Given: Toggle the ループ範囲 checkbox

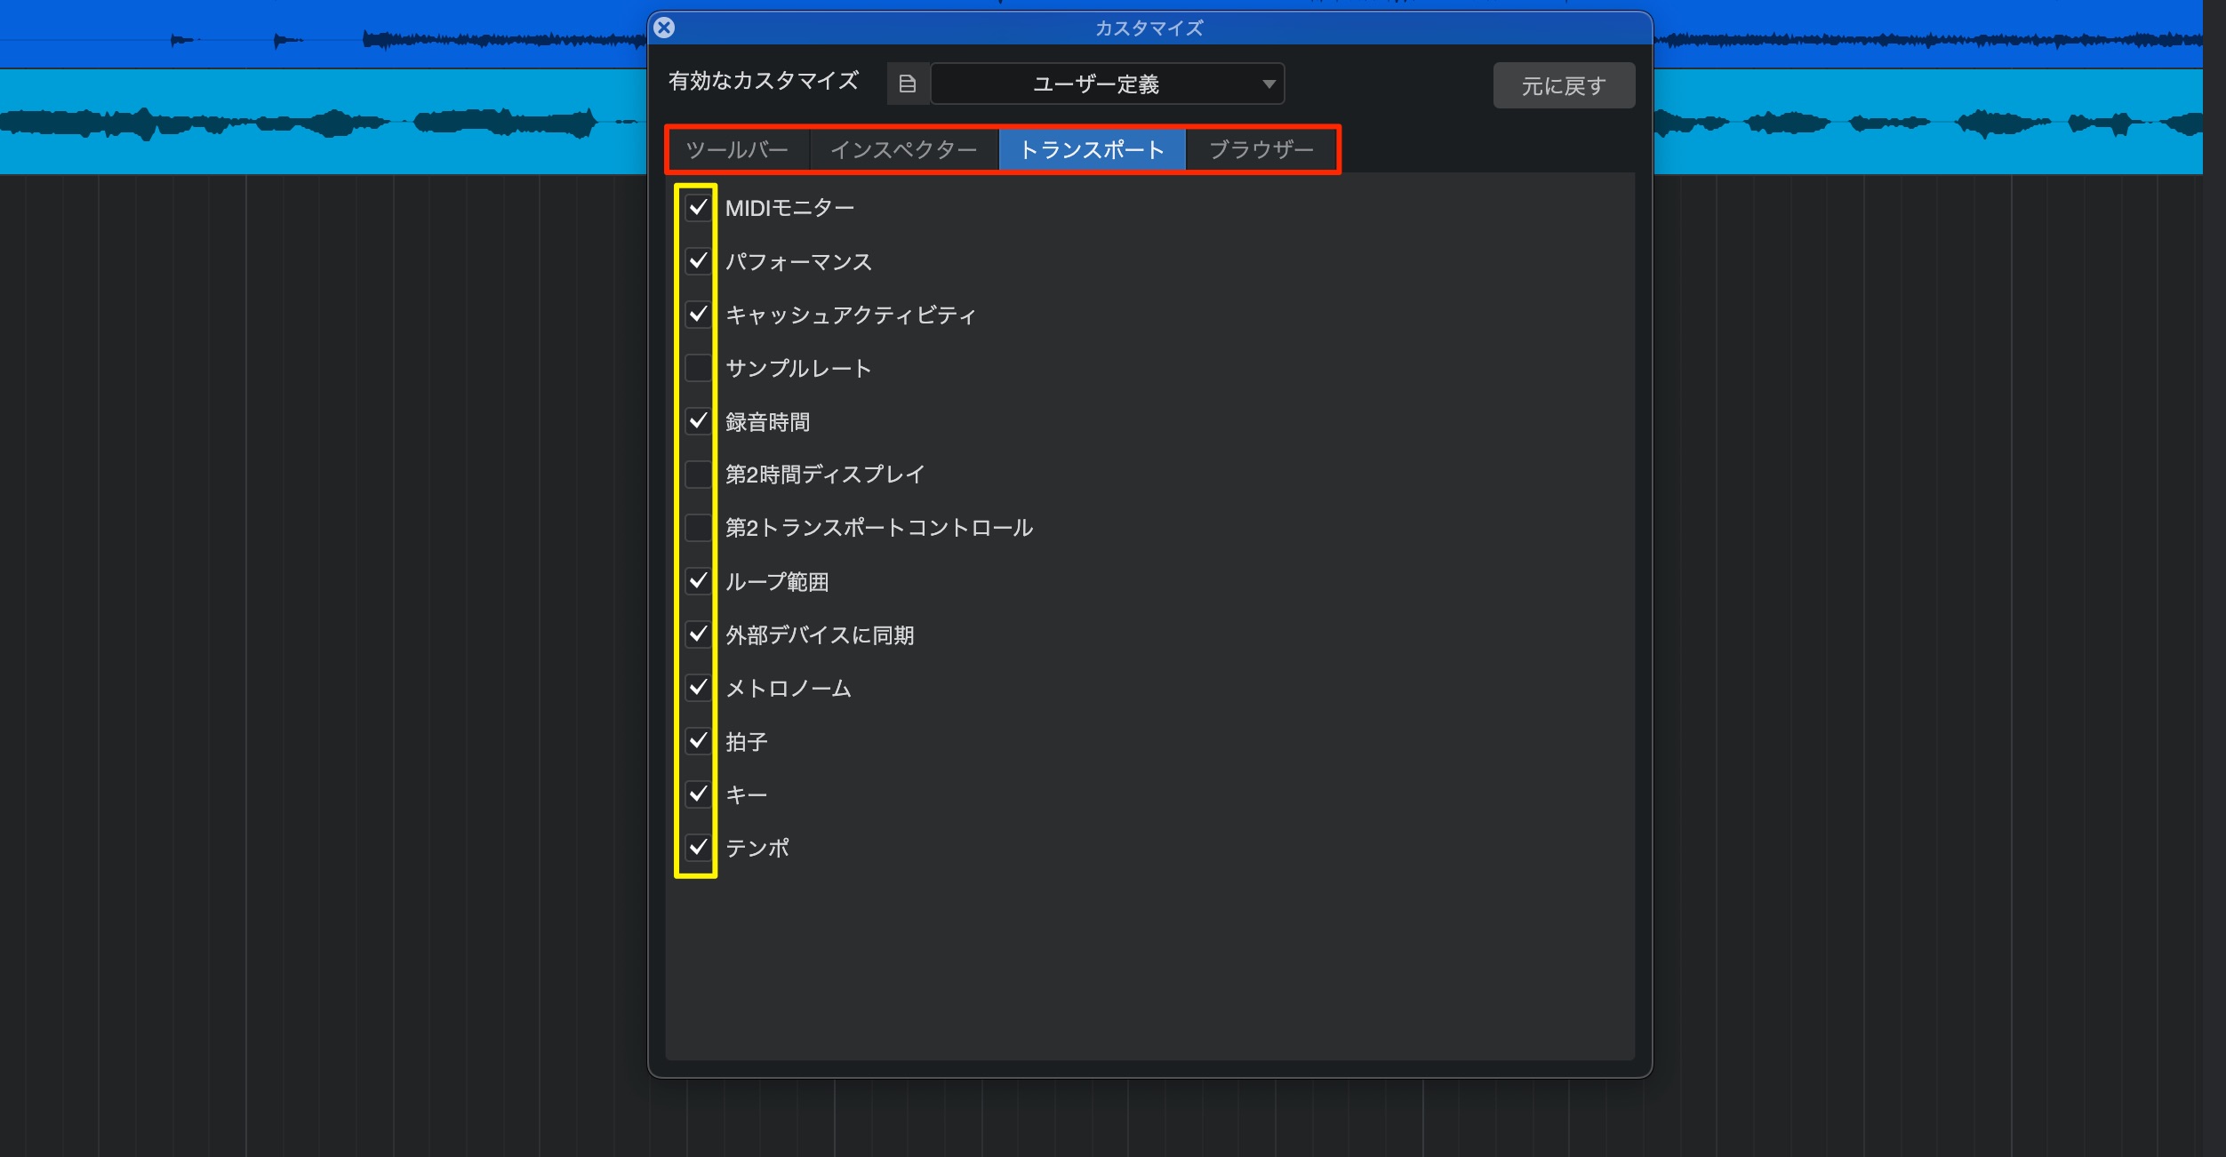Looking at the screenshot, I should (699, 581).
